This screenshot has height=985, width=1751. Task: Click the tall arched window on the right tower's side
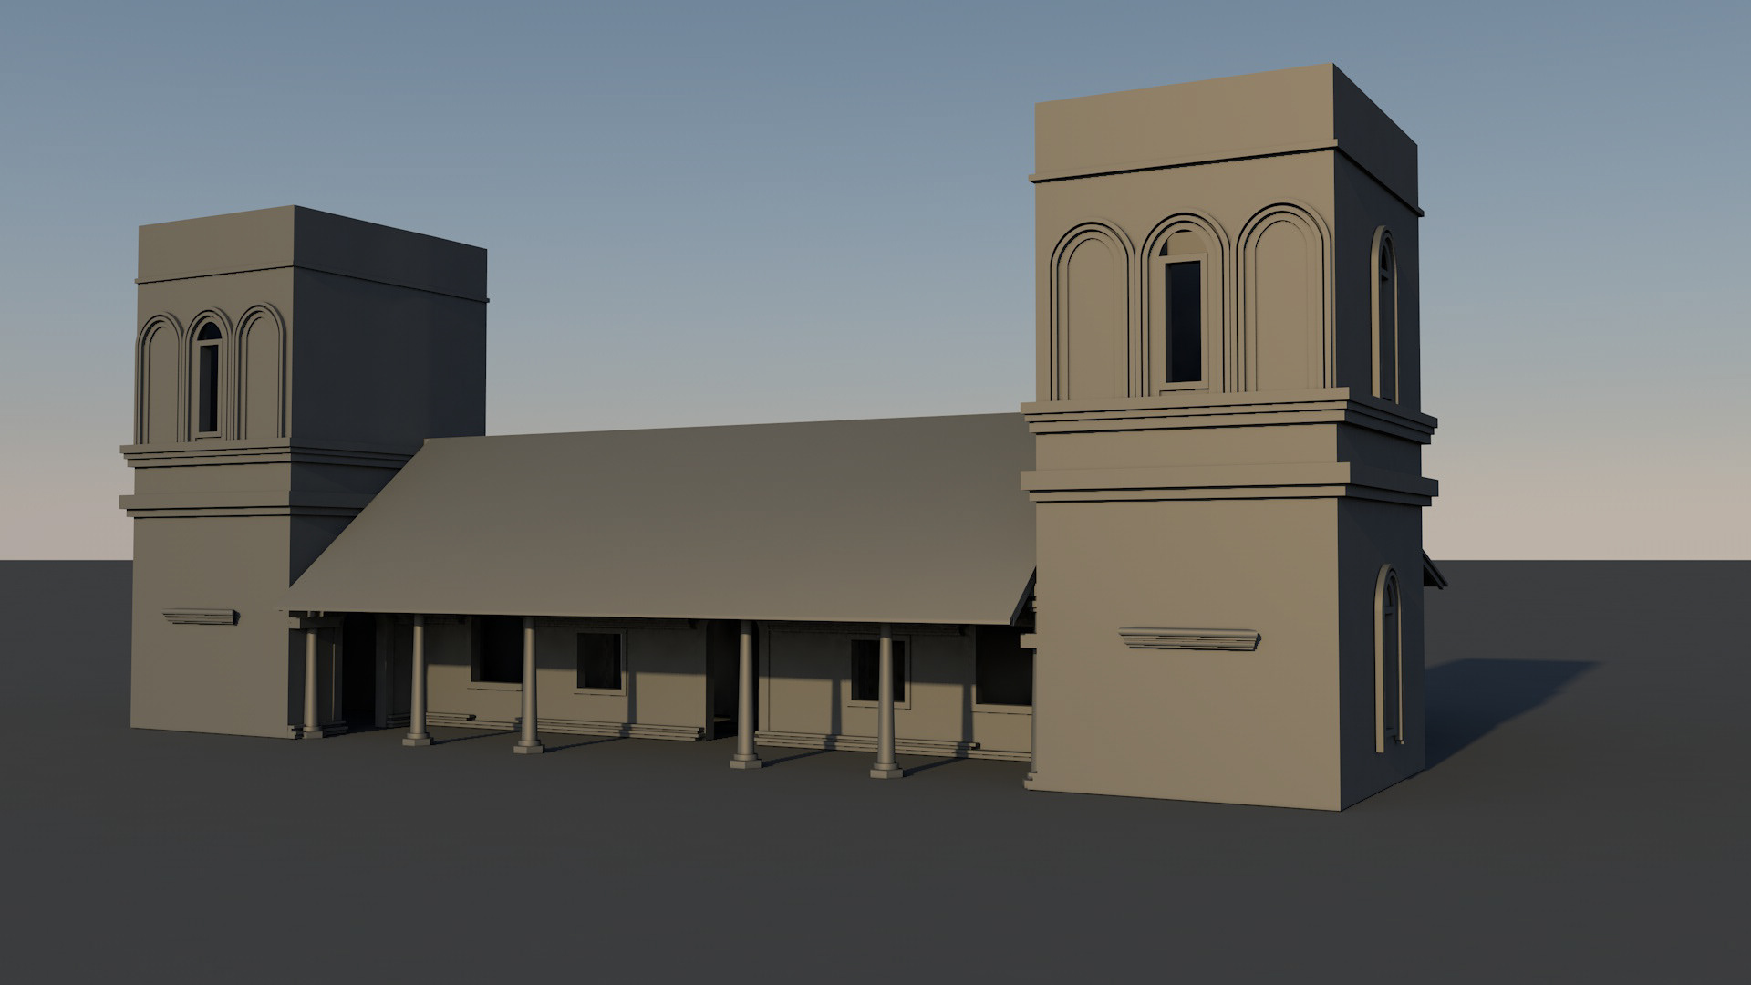1388,657
